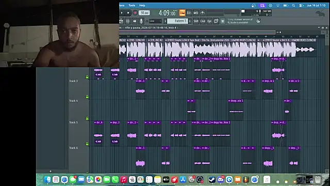Click the newer version of FL Studio notice

[240, 21]
